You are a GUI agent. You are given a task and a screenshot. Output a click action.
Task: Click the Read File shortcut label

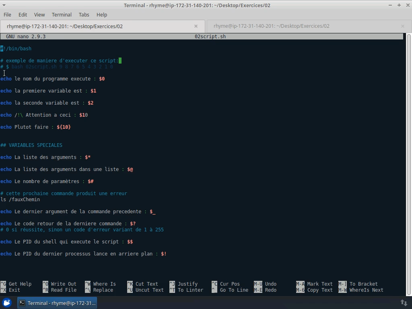click(64, 290)
